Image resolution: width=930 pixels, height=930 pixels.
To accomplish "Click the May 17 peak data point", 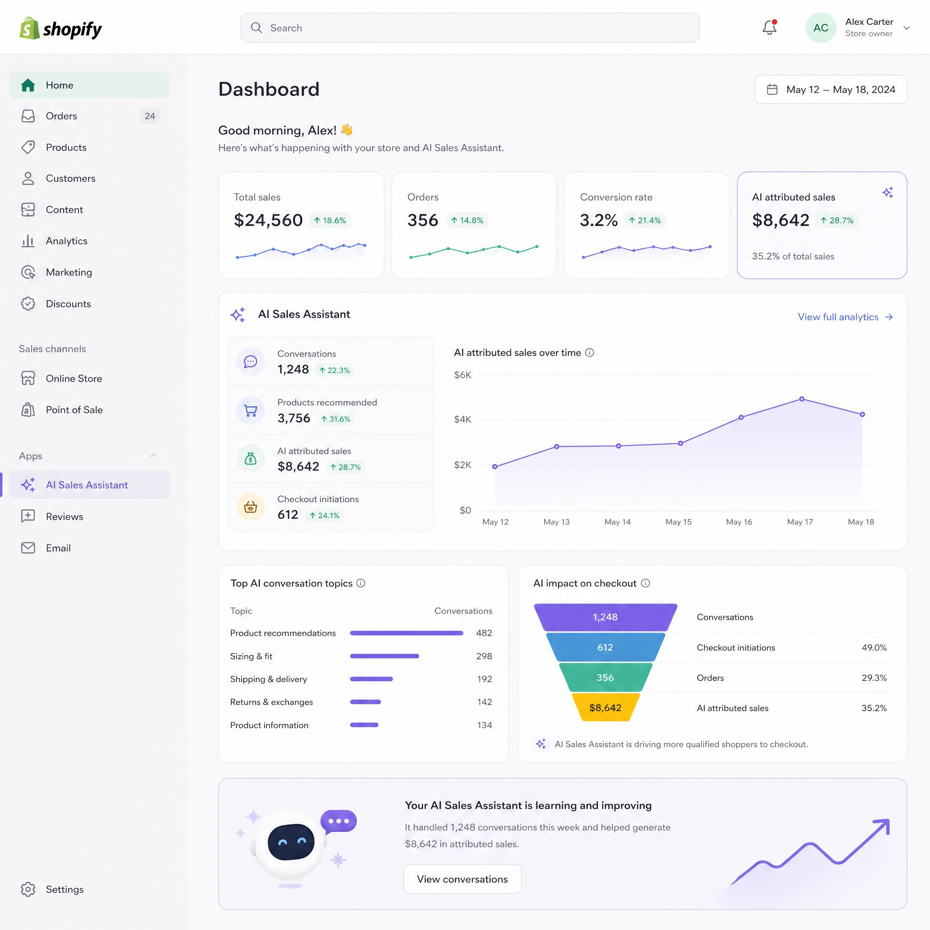I will [x=801, y=399].
